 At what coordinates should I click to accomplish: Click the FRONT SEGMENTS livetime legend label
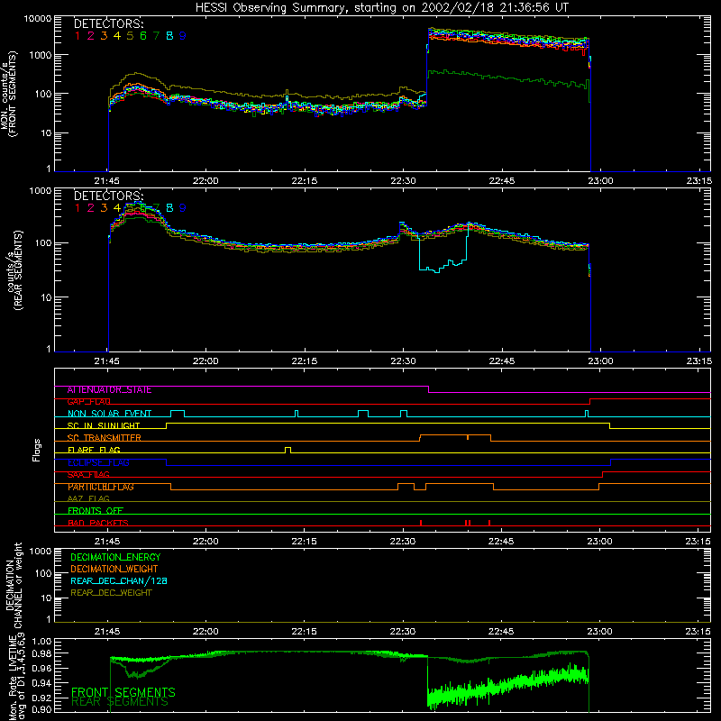click(123, 692)
